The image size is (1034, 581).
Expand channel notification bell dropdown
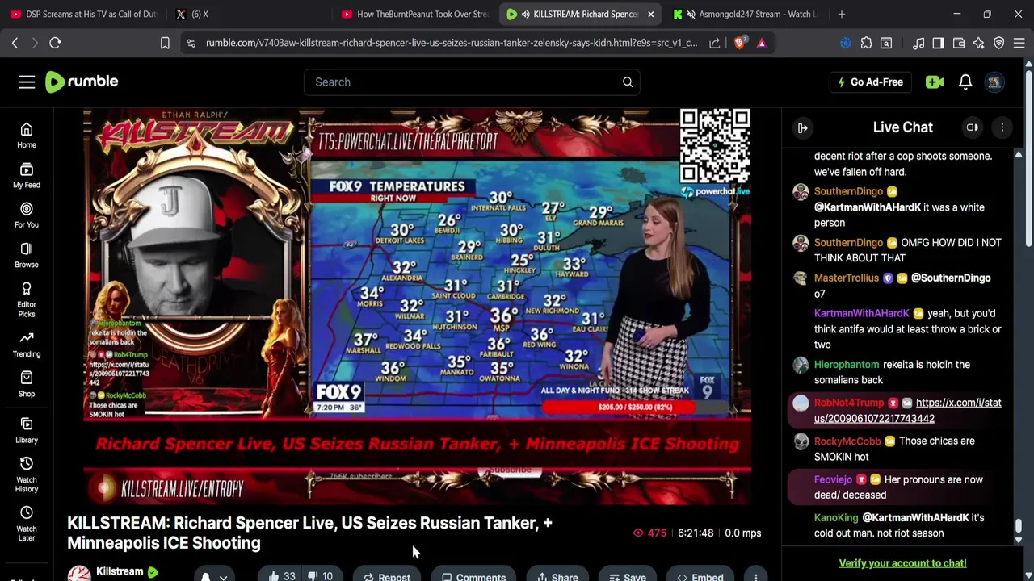coord(213,576)
